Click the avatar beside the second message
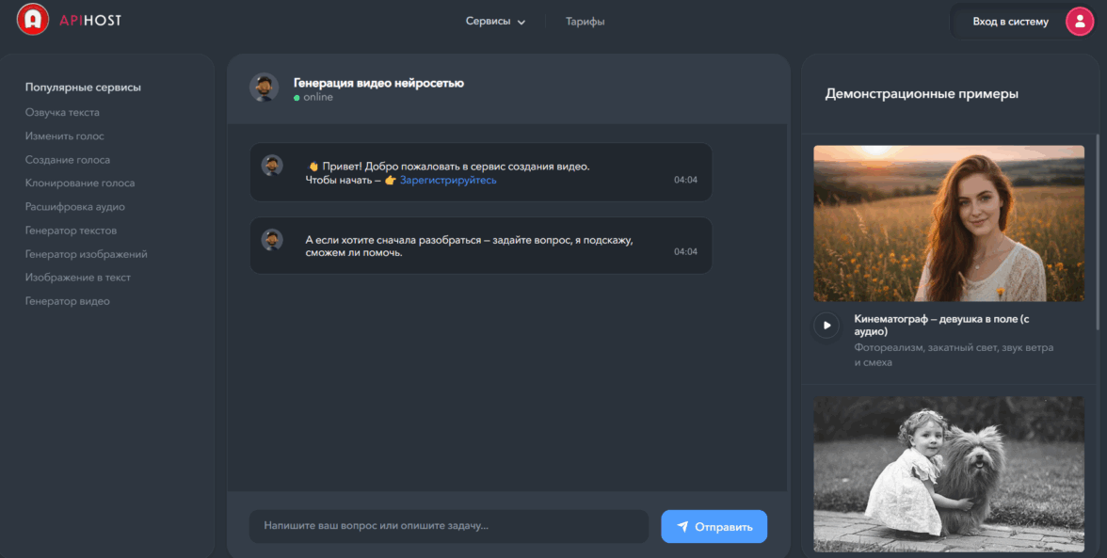The width and height of the screenshot is (1107, 558). coord(272,239)
